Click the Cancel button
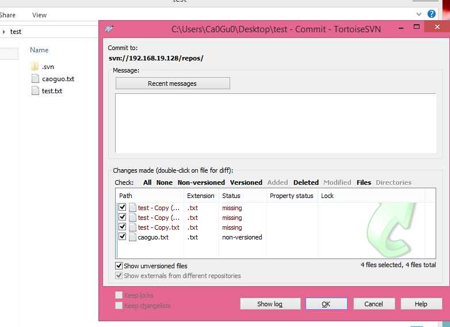 (374, 304)
